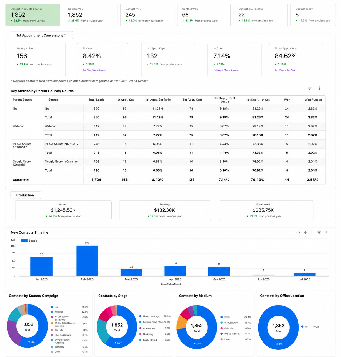The image size is (341, 357).
Task: Click Webinar legend dot in Source chart
Action: 52,312
